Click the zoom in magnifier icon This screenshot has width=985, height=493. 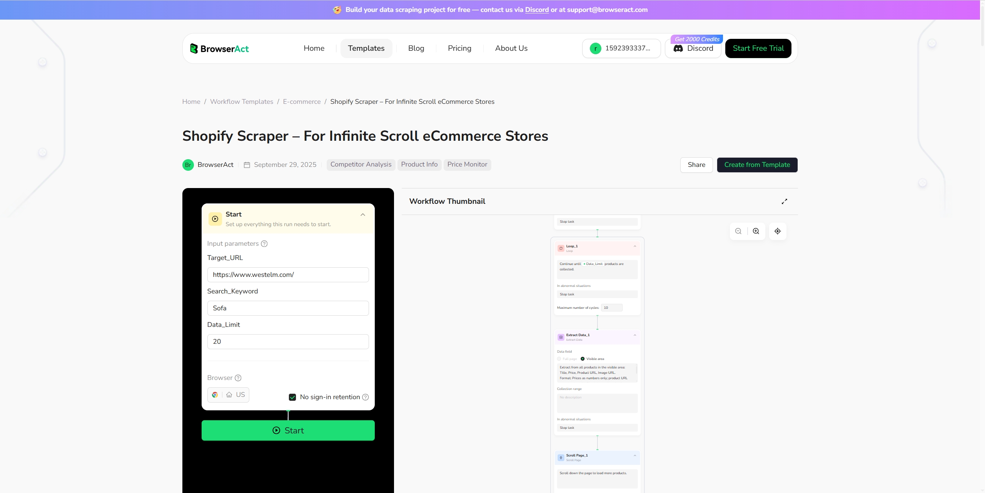tap(756, 231)
